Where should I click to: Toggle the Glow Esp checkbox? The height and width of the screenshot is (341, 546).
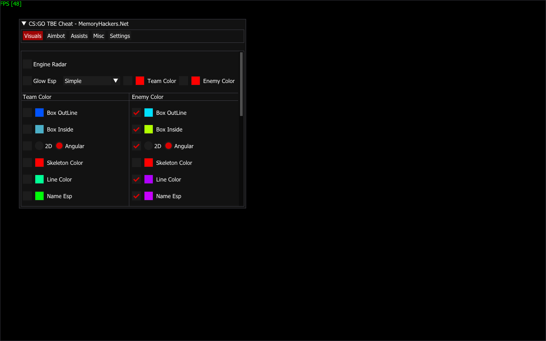pos(27,81)
